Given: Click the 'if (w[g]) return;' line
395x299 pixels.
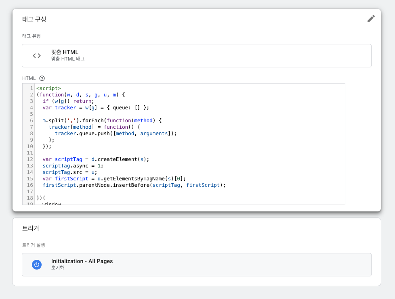Looking at the screenshot, I should (x=68, y=101).
